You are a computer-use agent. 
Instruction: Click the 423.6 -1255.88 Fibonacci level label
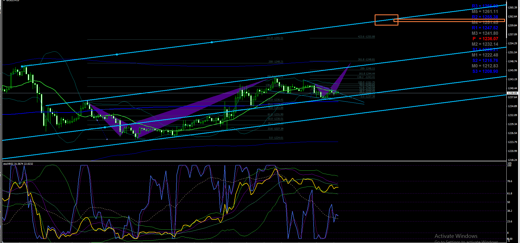pyautogui.click(x=366, y=37)
